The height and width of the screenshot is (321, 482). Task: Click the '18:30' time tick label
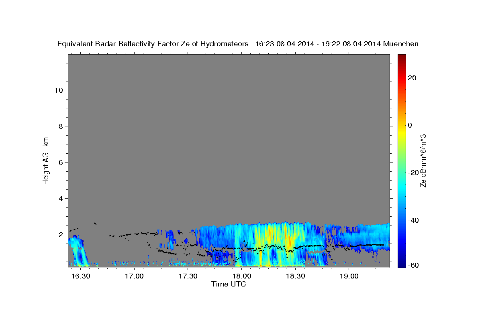coord(296,276)
